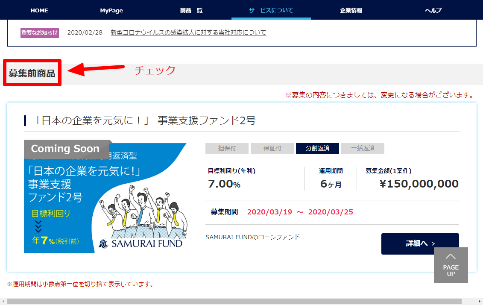
Task: Click the 重要なお知らせ purple badge
Action: [40, 33]
